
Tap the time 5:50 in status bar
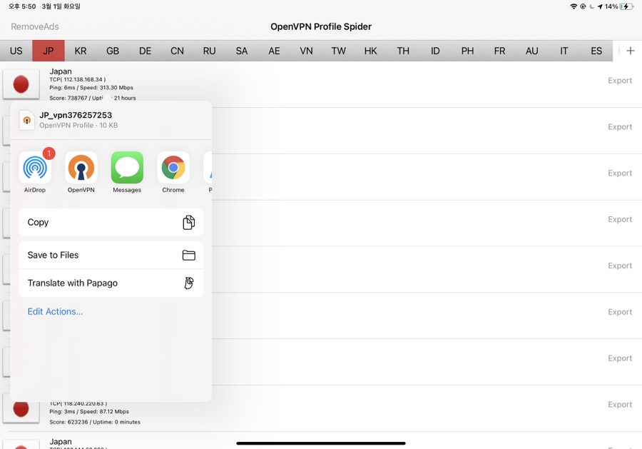[x=22, y=6]
